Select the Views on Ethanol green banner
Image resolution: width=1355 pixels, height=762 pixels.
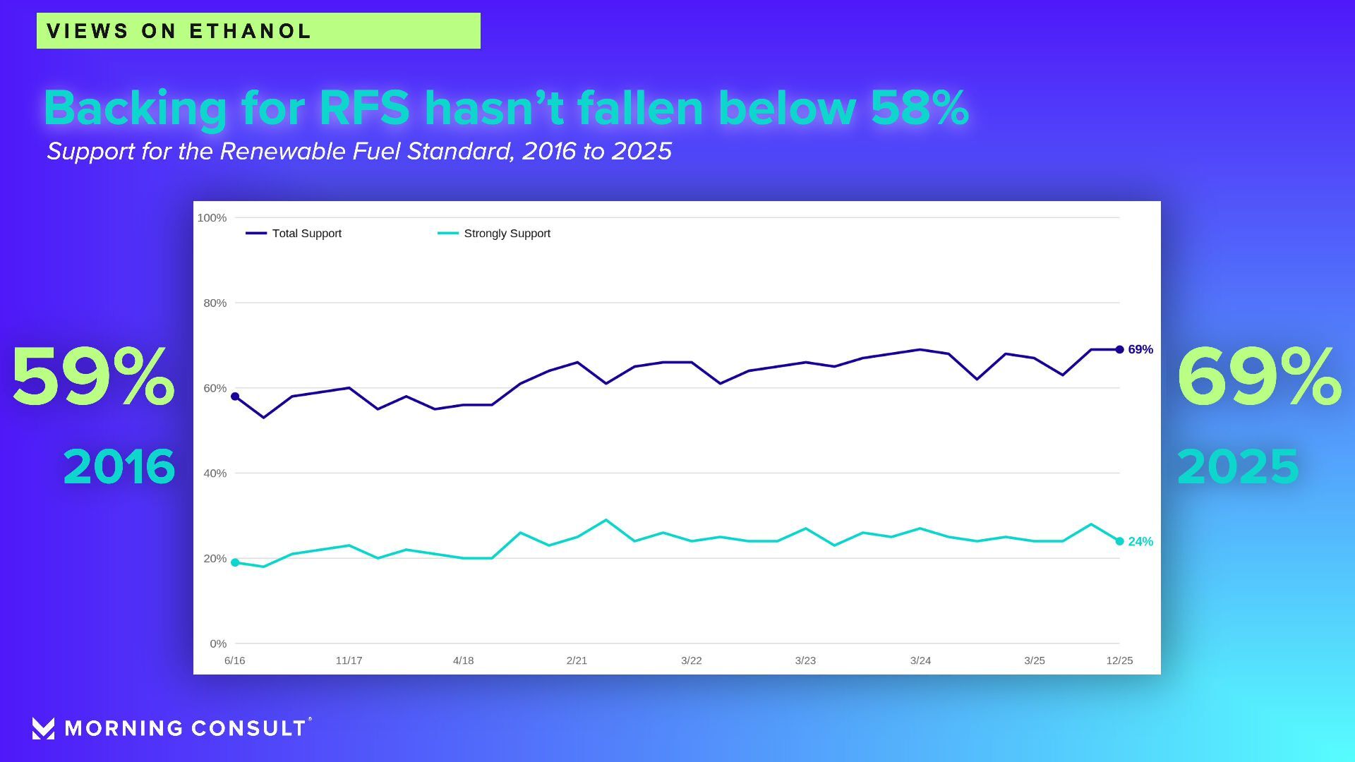click(x=258, y=31)
